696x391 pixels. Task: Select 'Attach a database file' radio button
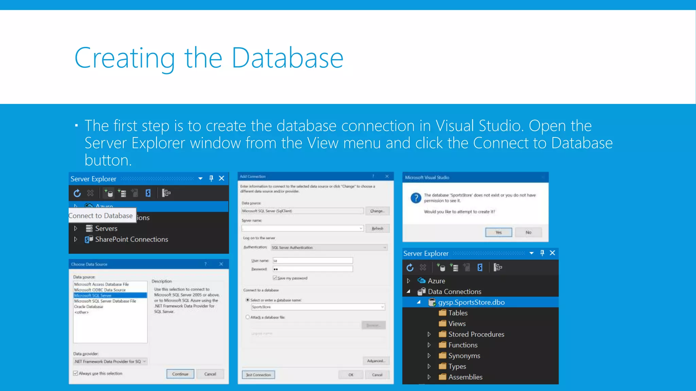coord(248,317)
